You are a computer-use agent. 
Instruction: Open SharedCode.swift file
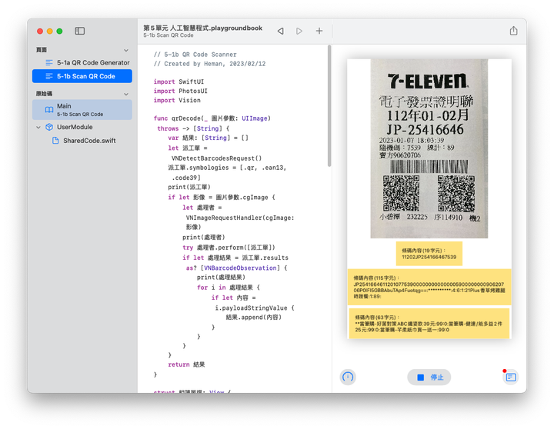[88, 141]
